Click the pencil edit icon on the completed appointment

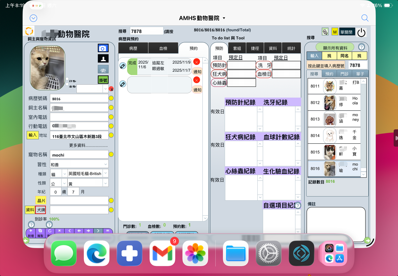pos(123,66)
